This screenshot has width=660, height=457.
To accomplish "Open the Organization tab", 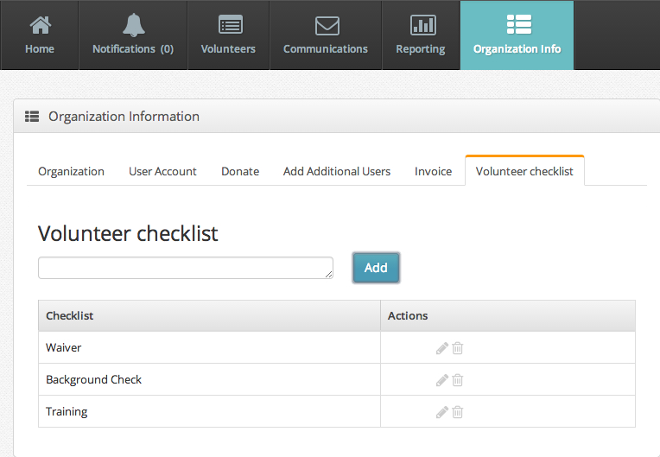I will [x=71, y=171].
